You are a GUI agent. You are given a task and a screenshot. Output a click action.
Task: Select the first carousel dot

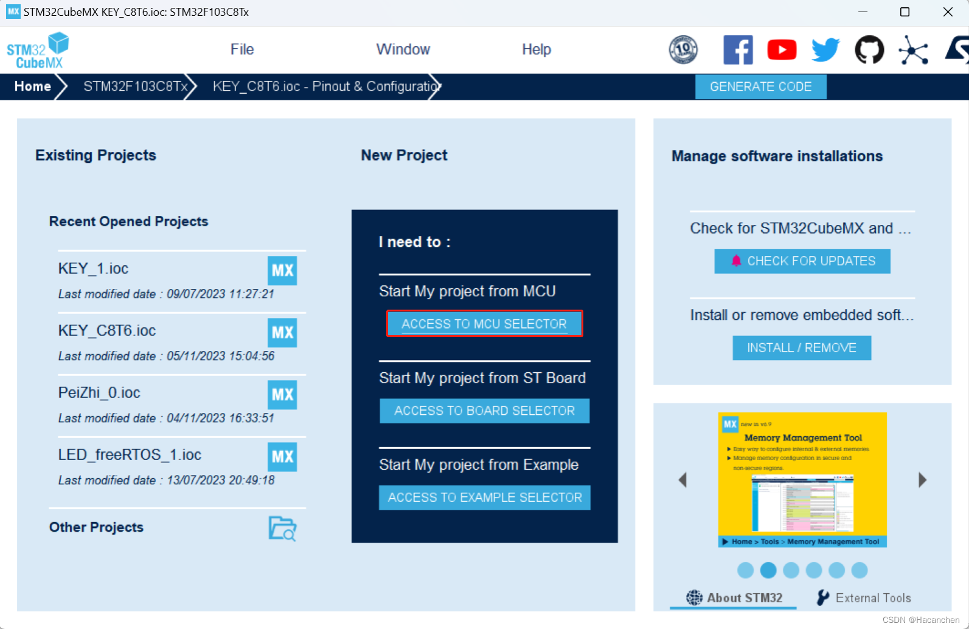click(x=745, y=570)
